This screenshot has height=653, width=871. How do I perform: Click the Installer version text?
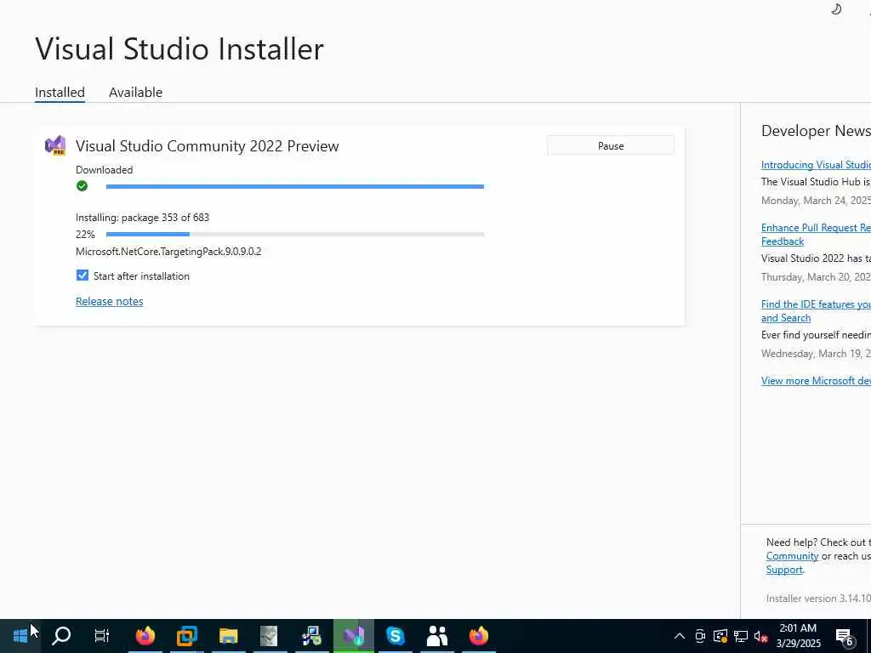coord(818,599)
